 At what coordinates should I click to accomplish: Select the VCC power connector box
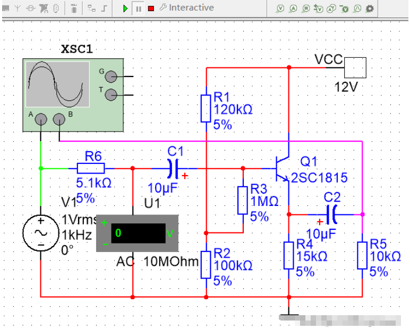355,68
